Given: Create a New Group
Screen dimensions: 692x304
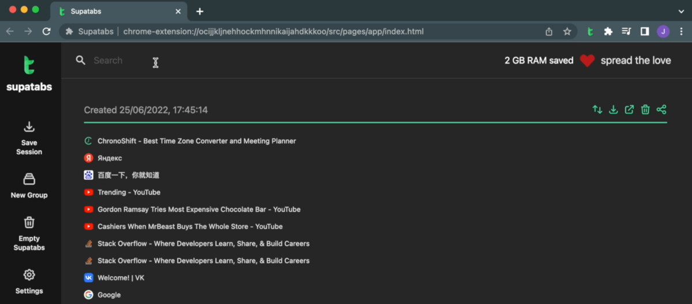Looking at the screenshot, I should point(29,185).
